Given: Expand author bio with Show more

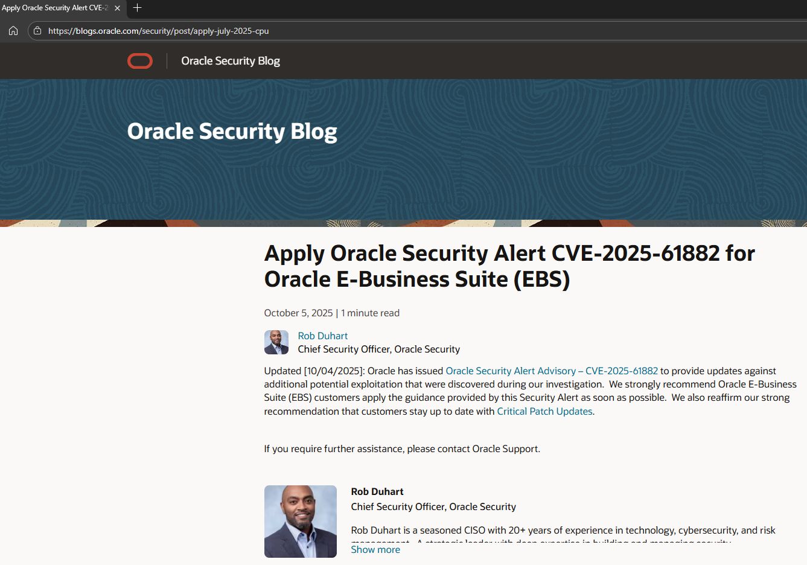Looking at the screenshot, I should (375, 549).
